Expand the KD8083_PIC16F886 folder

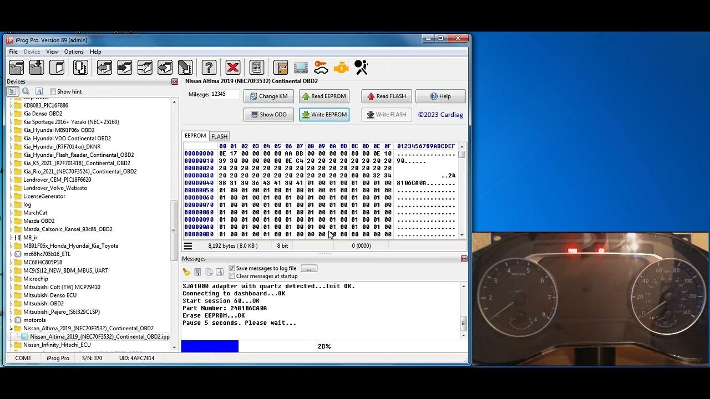pos(11,105)
